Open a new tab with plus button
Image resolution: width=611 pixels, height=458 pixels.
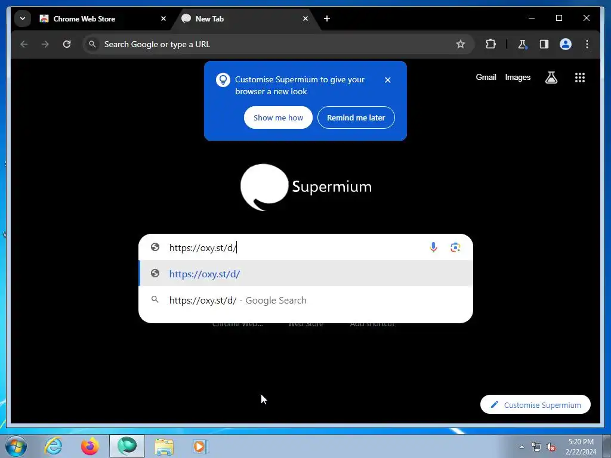(327, 18)
